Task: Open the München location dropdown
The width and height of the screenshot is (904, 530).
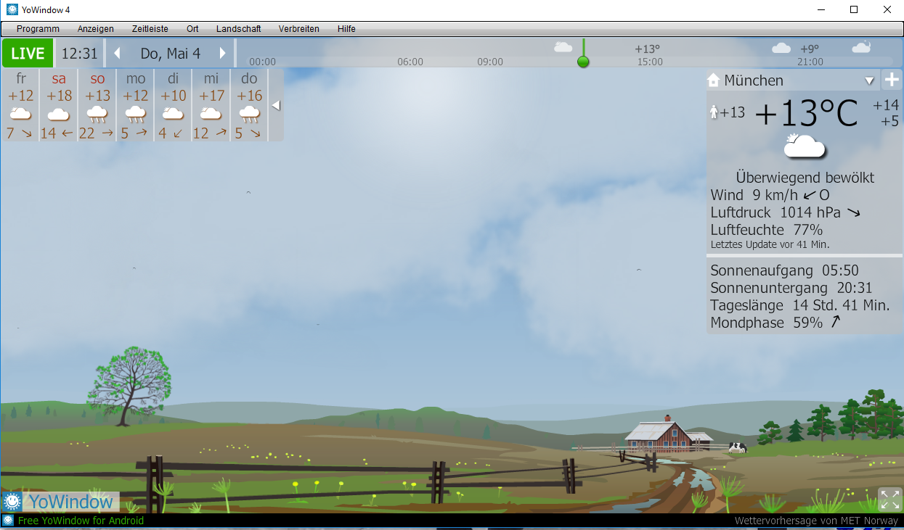Action: click(869, 80)
